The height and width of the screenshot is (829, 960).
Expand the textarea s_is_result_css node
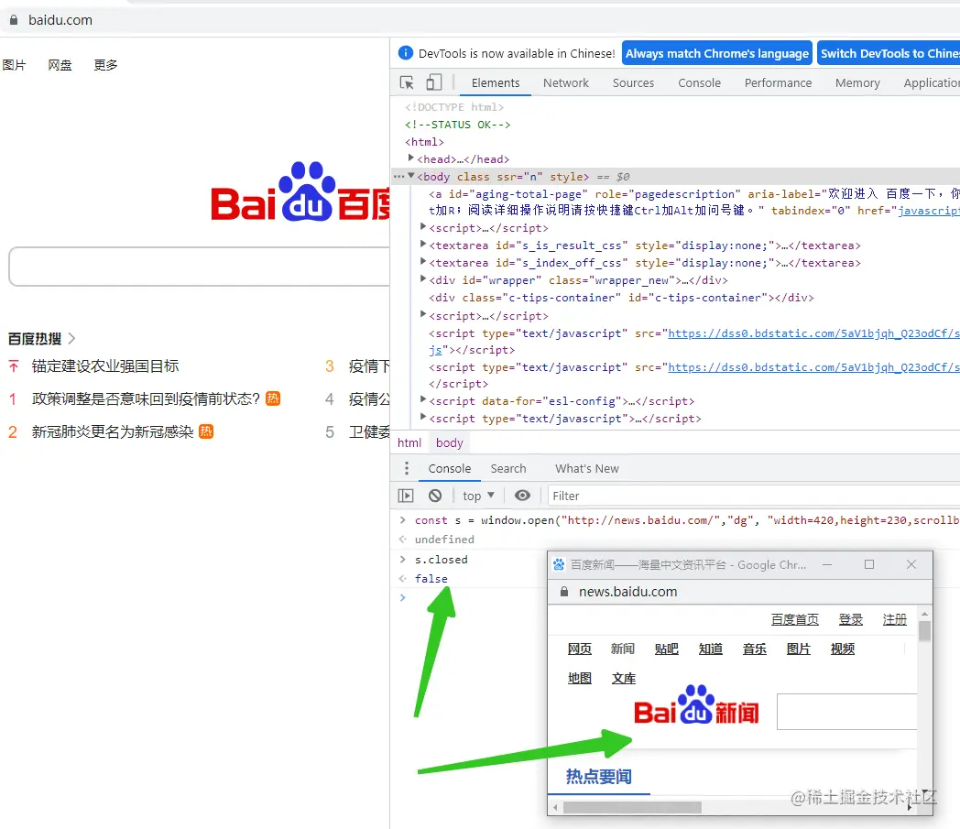[x=422, y=244]
